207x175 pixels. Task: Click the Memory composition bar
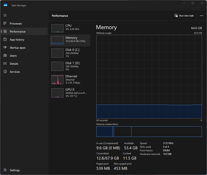click(149, 132)
